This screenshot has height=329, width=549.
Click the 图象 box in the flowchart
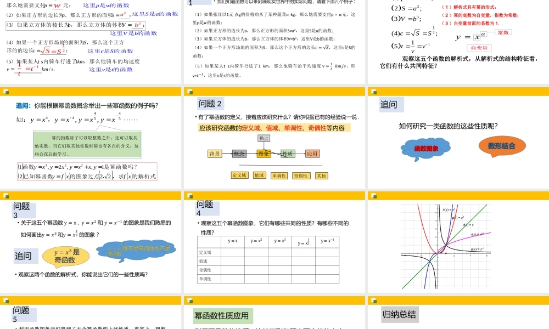[264, 154]
